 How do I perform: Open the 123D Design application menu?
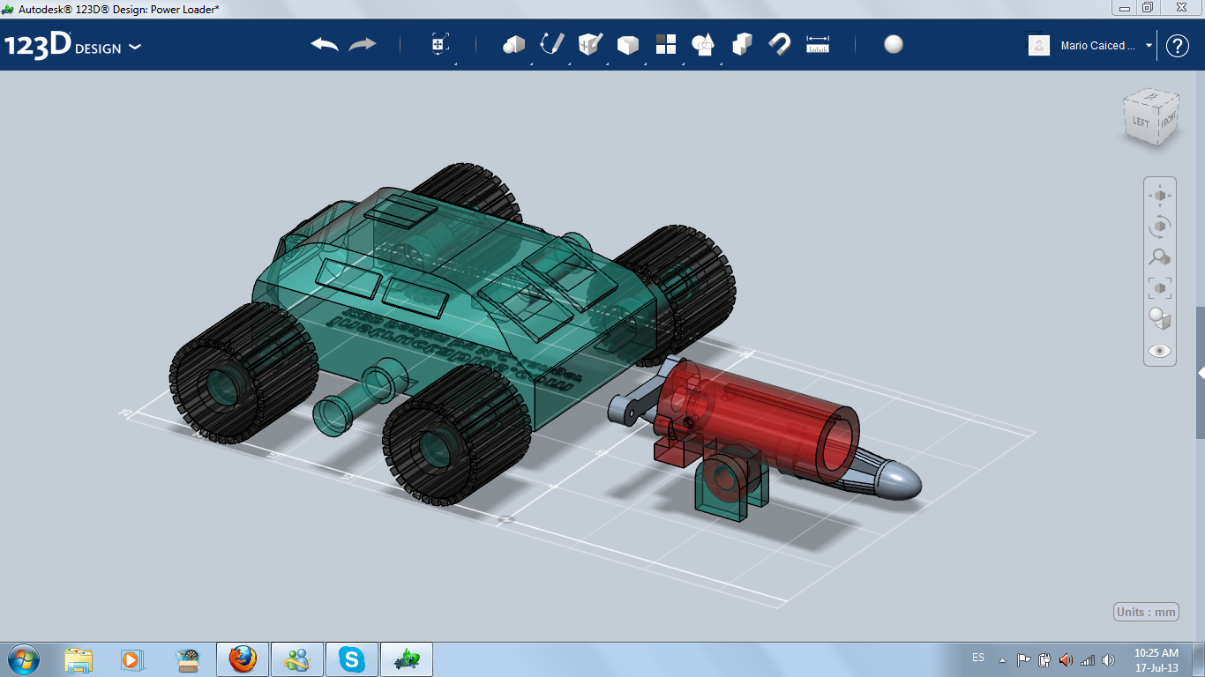point(73,46)
